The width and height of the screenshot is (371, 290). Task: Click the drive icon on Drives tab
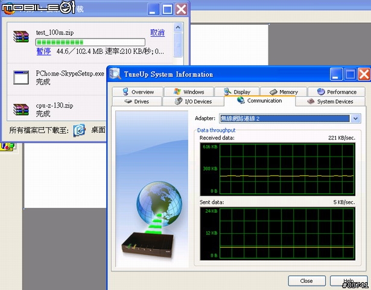(128, 101)
